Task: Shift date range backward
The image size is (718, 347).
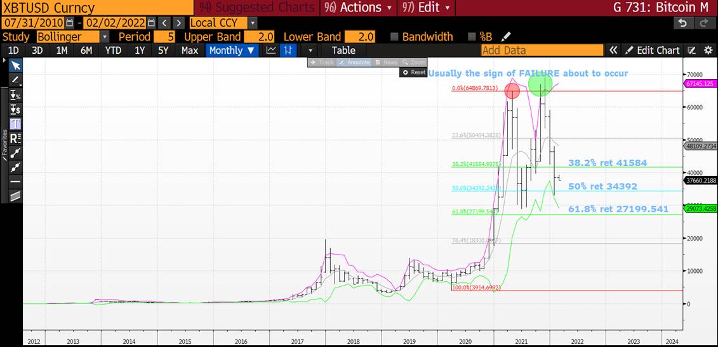Action: tap(165, 23)
